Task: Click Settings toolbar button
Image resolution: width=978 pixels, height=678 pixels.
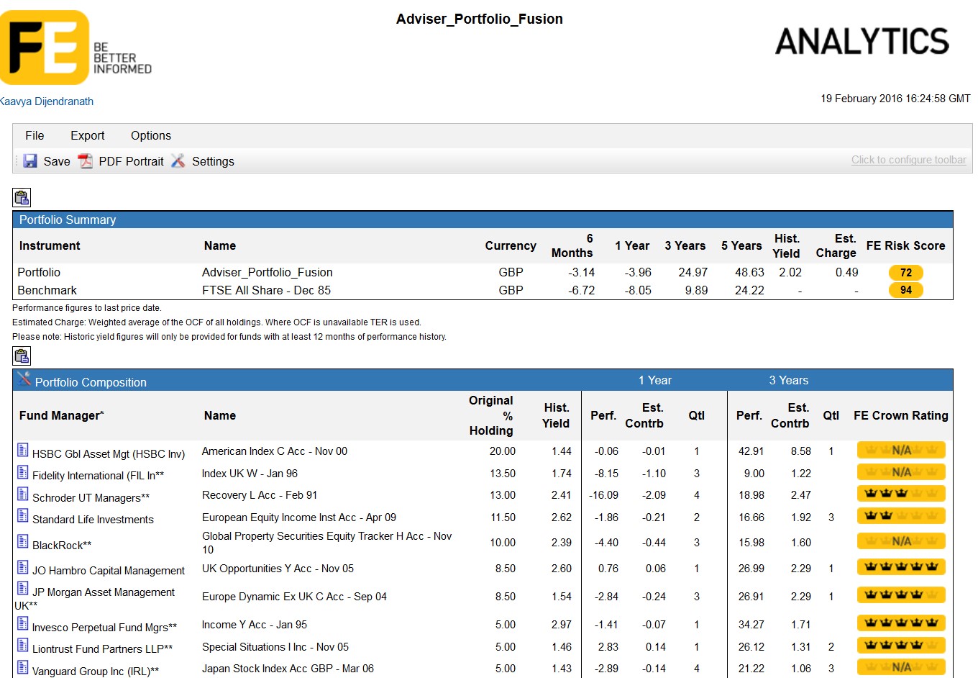Action: tap(203, 161)
